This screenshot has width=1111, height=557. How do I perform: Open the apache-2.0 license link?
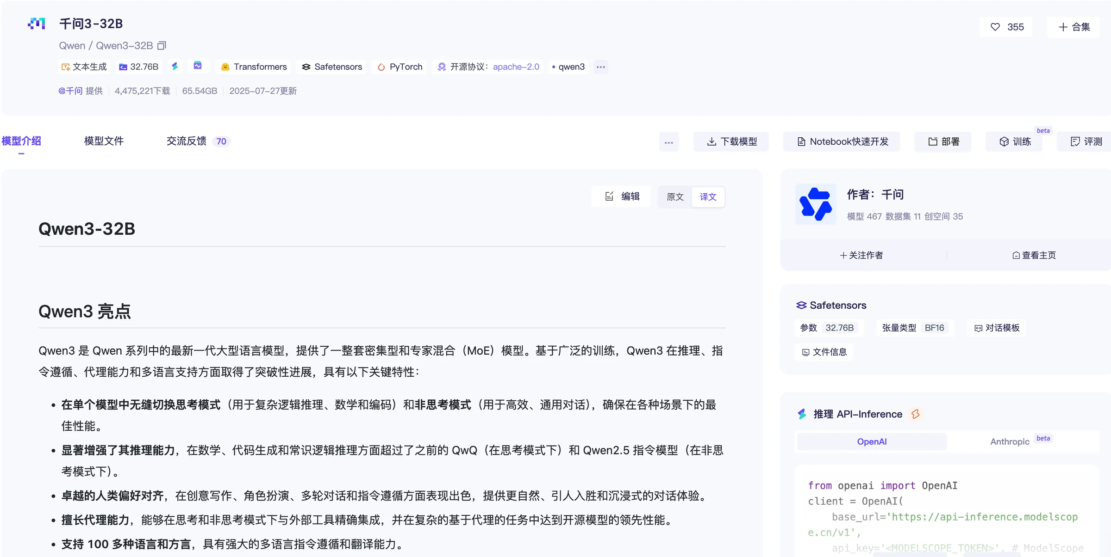click(516, 67)
